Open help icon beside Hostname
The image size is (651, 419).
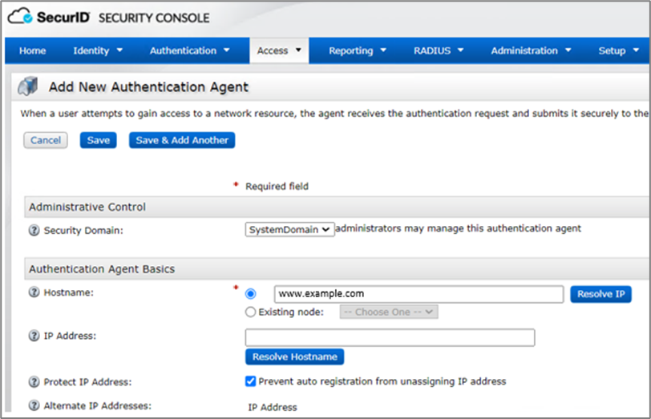(34, 293)
